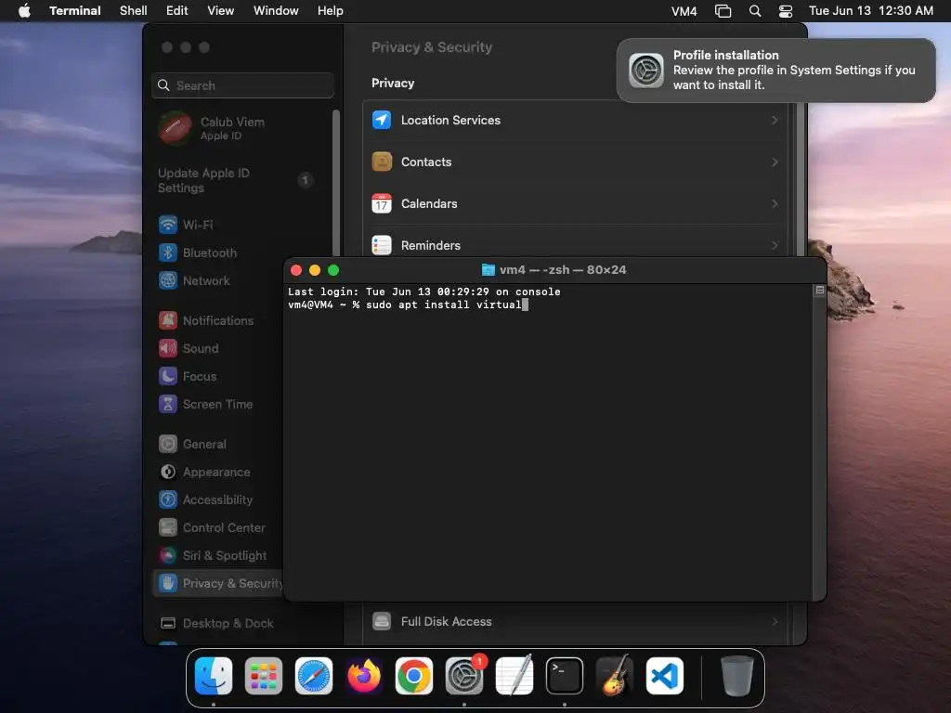Open Screen Time in Settings sidebar

coord(217,404)
